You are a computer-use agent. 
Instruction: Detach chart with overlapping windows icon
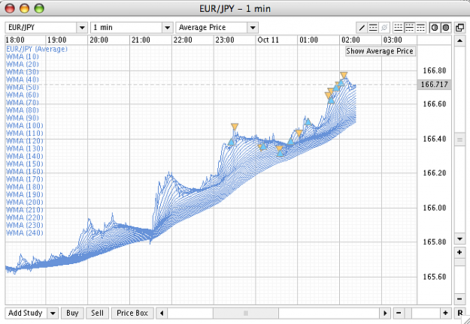[459, 28]
